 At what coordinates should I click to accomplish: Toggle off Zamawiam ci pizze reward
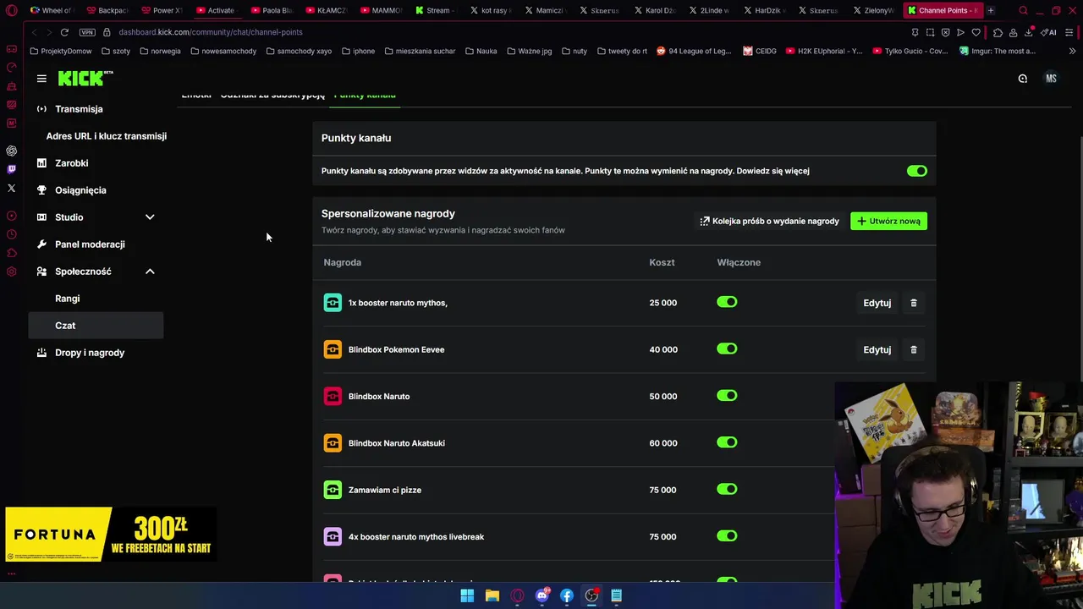point(727,489)
